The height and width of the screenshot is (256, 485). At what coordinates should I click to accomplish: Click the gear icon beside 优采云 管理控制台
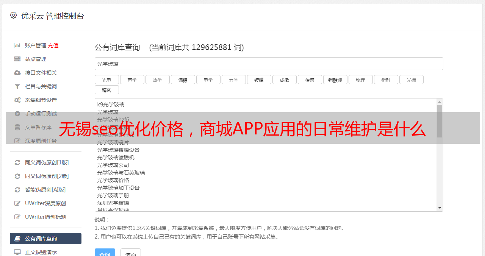pyautogui.click(x=14, y=16)
